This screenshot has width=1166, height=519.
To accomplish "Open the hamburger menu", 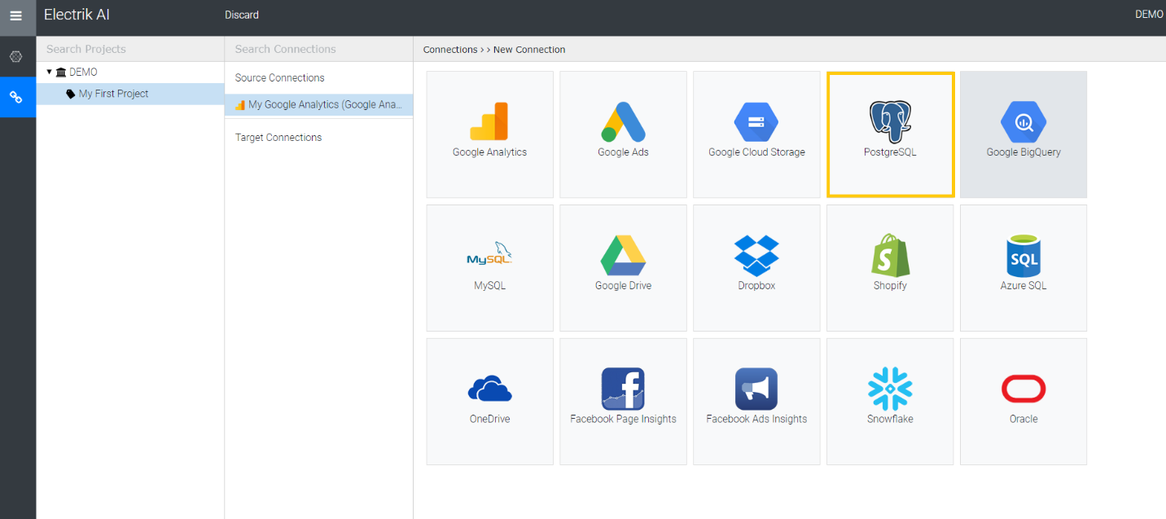I will 16,15.
